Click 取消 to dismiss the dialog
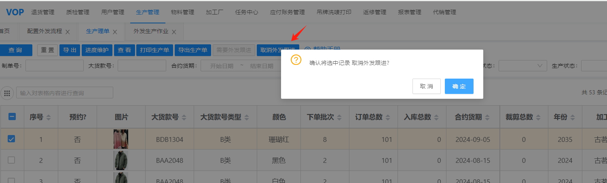This screenshot has width=607, height=183. (x=426, y=86)
